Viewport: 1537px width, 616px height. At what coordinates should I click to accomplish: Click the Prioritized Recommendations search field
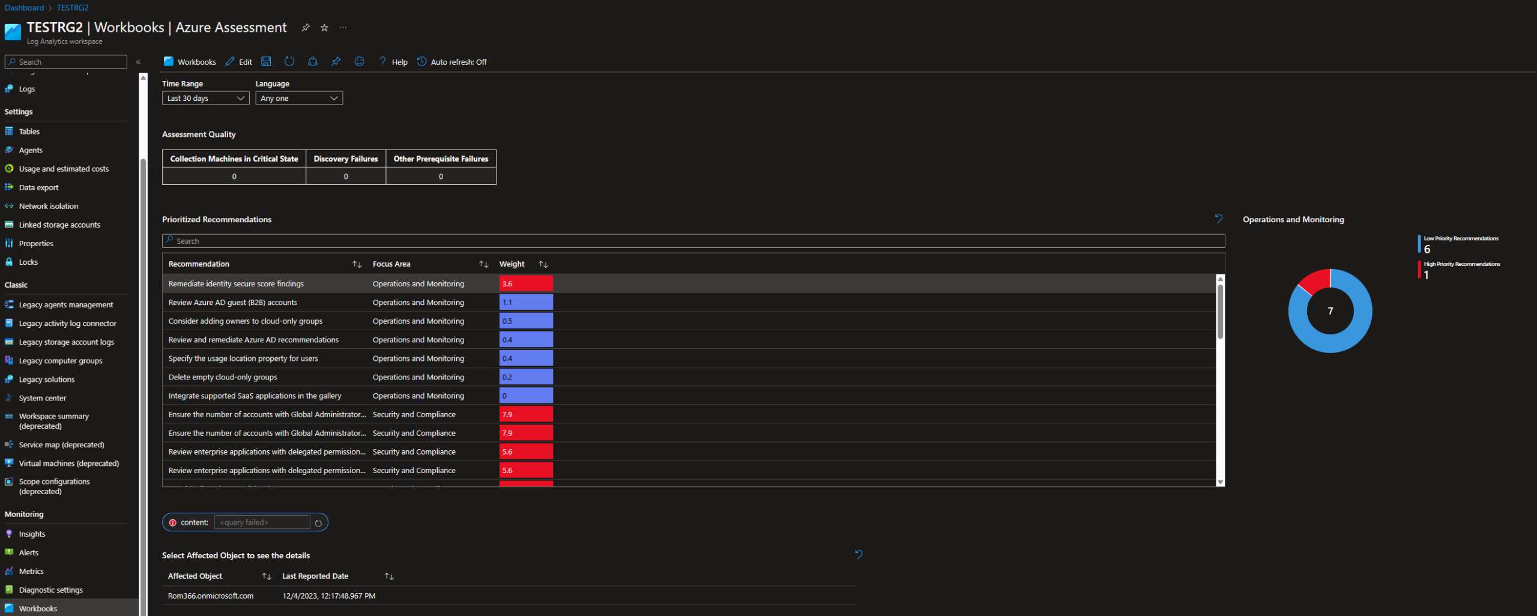[420, 241]
